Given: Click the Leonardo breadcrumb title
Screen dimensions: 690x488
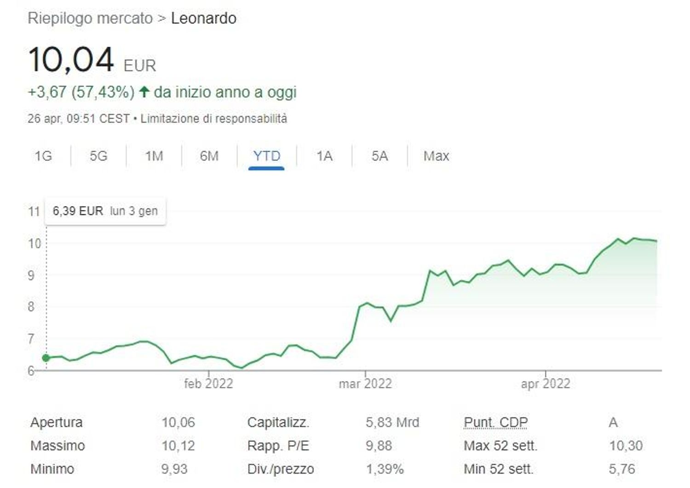Looking at the screenshot, I should coord(204,18).
